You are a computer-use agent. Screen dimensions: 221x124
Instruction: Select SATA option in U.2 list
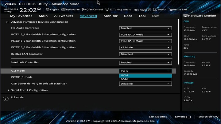(145, 79)
